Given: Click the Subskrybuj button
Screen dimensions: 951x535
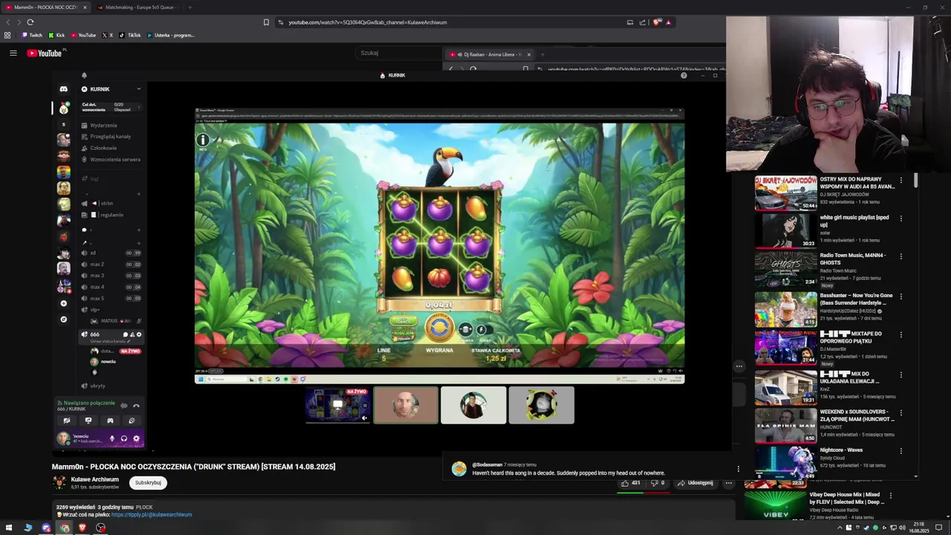Looking at the screenshot, I should point(148,483).
